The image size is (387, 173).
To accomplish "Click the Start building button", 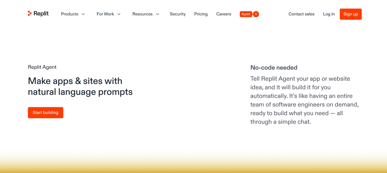I will (x=46, y=113).
